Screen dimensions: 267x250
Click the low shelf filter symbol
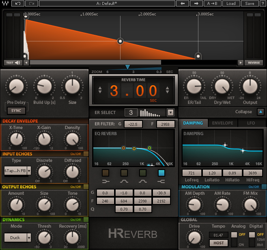[x=106, y=181]
